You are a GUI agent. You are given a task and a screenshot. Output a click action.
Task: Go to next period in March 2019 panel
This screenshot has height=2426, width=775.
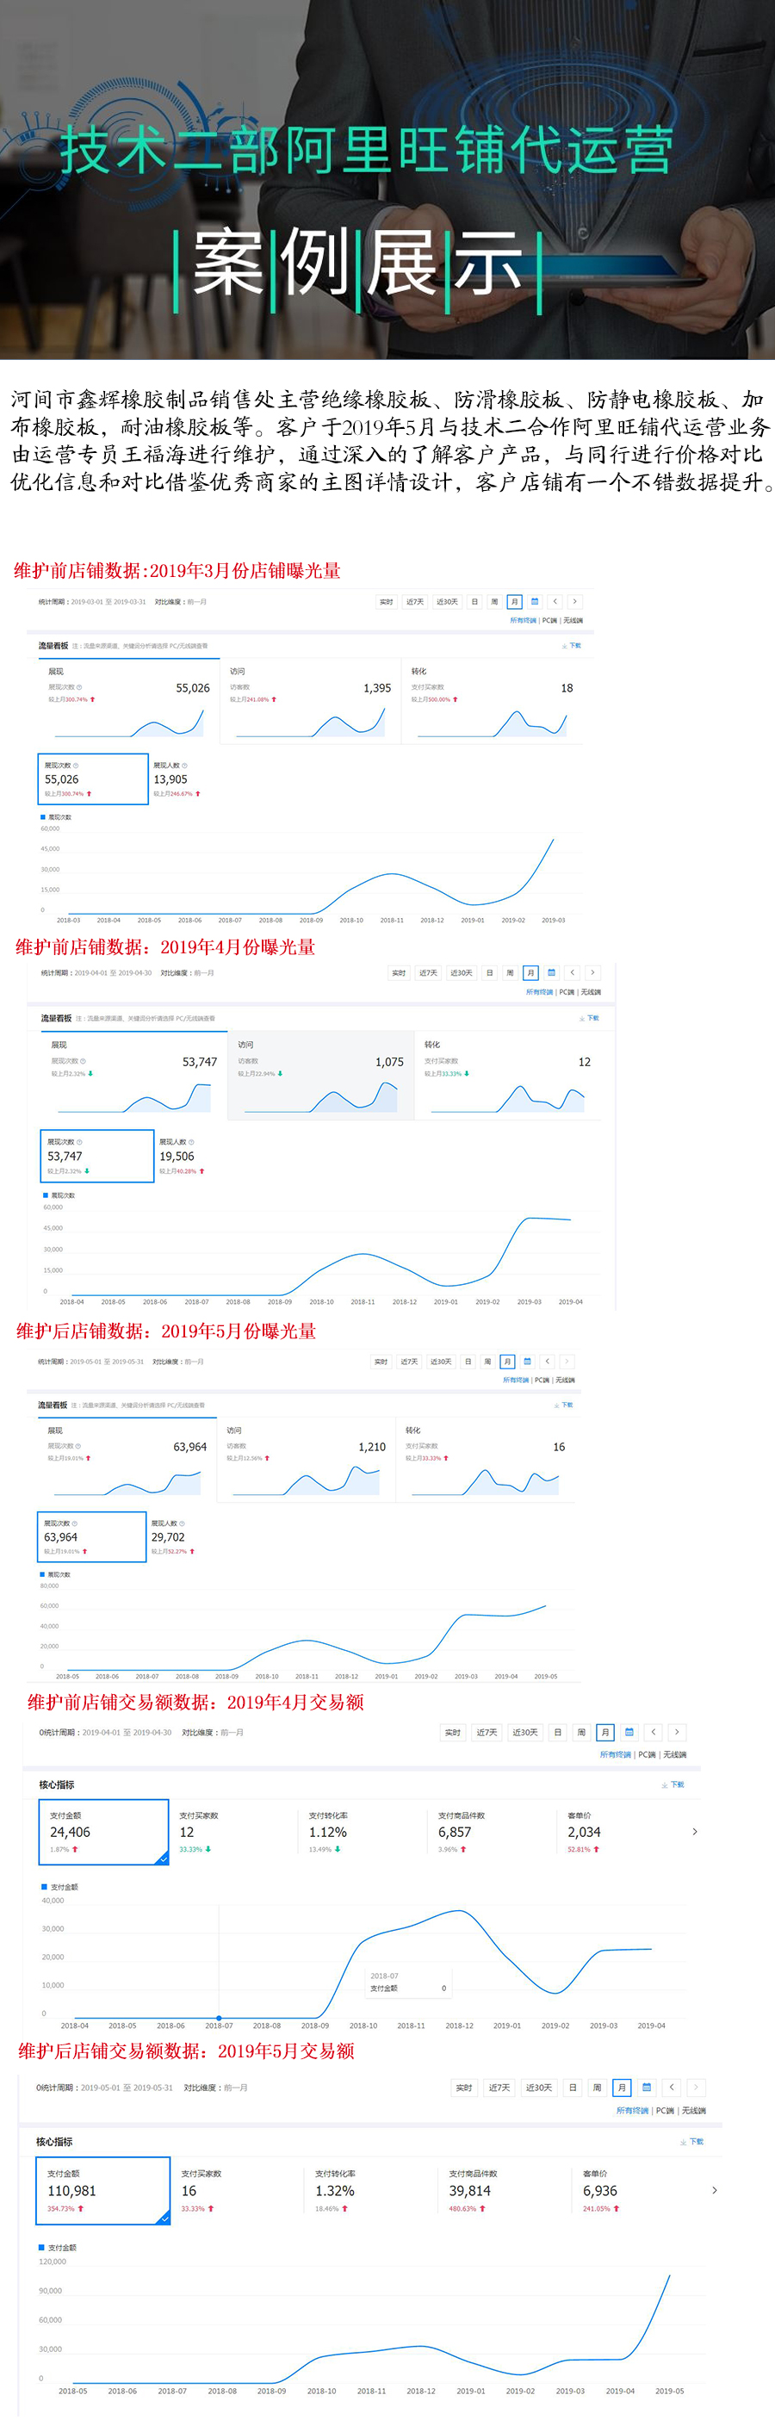[x=574, y=601]
